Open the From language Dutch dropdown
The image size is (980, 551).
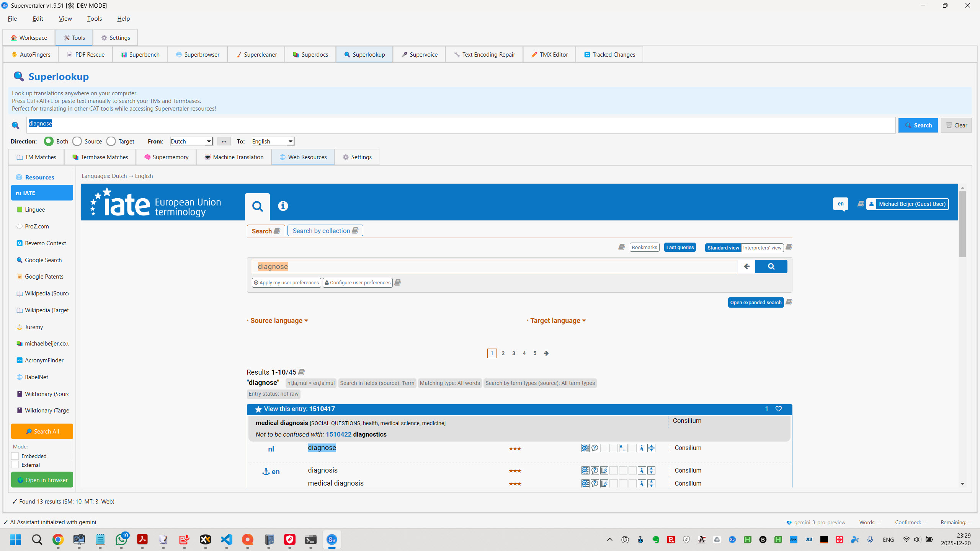coord(191,142)
